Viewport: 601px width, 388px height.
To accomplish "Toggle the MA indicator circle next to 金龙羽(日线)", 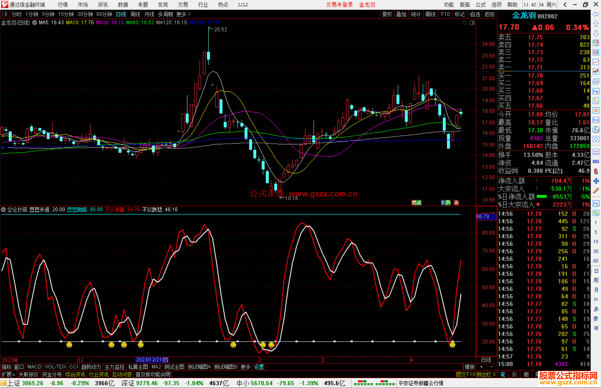I will click(35, 23).
